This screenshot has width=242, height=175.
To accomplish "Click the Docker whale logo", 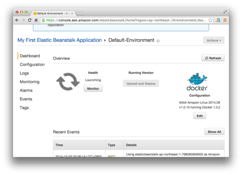I will pos(197,82).
